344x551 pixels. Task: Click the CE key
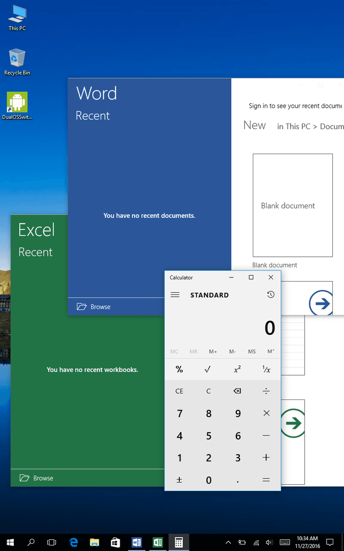[179, 391]
